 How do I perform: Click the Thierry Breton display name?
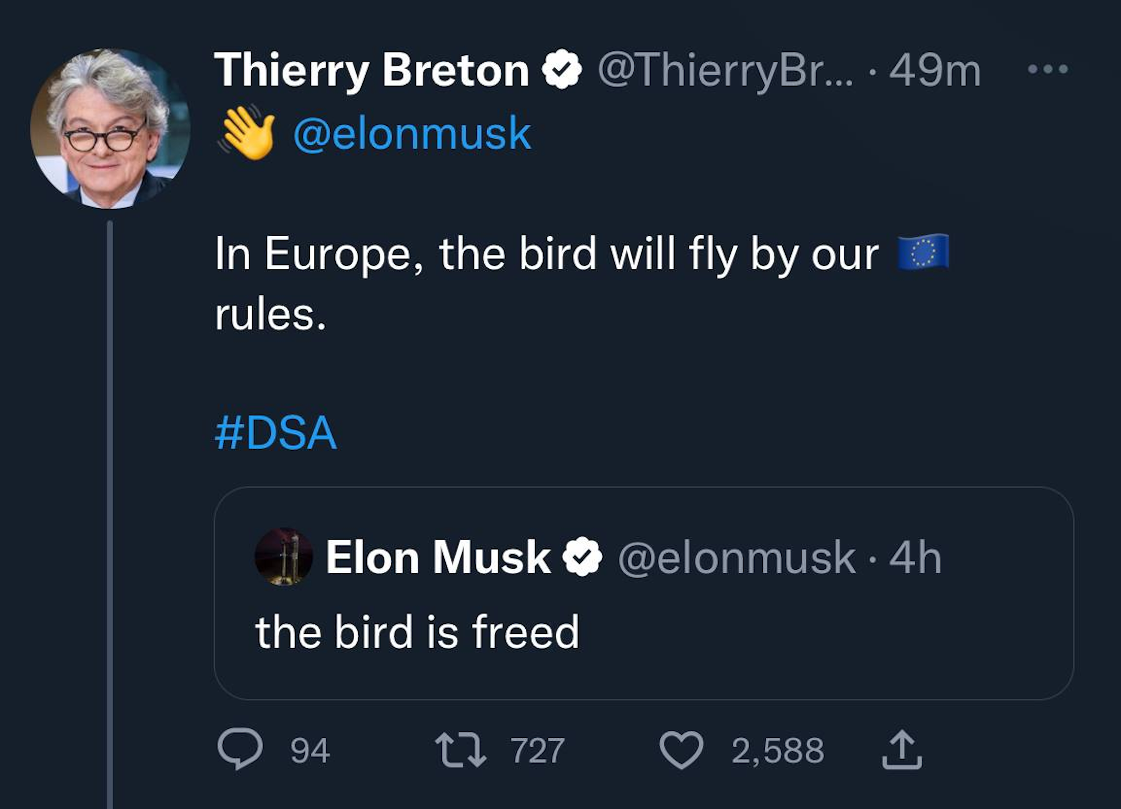pyautogui.click(x=372, y=70)
